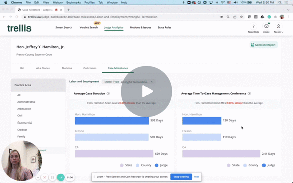Click the zoom magnifier icon in the address bar
The image size is (293, 183).
point(228,17)
